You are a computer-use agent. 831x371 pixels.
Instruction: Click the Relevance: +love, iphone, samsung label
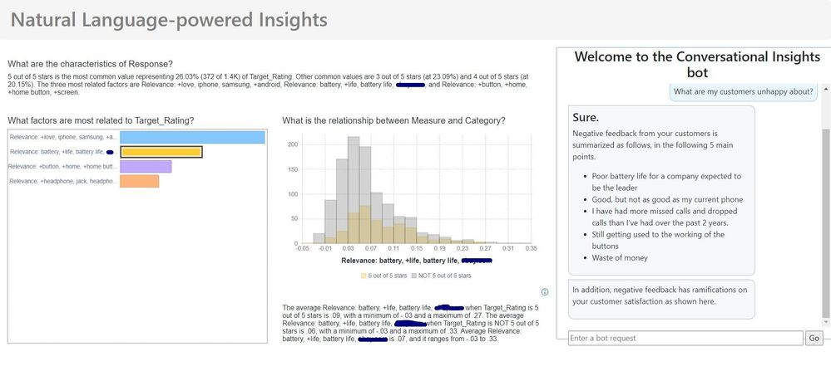tap(63, 138)
